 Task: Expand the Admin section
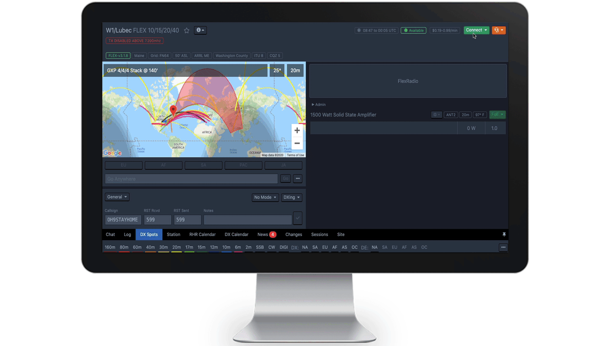(x=319, y=104)
